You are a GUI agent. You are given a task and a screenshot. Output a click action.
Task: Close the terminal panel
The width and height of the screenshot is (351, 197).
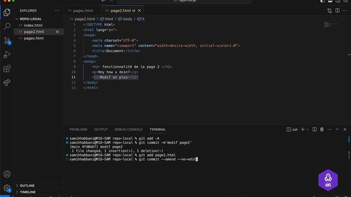point(345,129)
